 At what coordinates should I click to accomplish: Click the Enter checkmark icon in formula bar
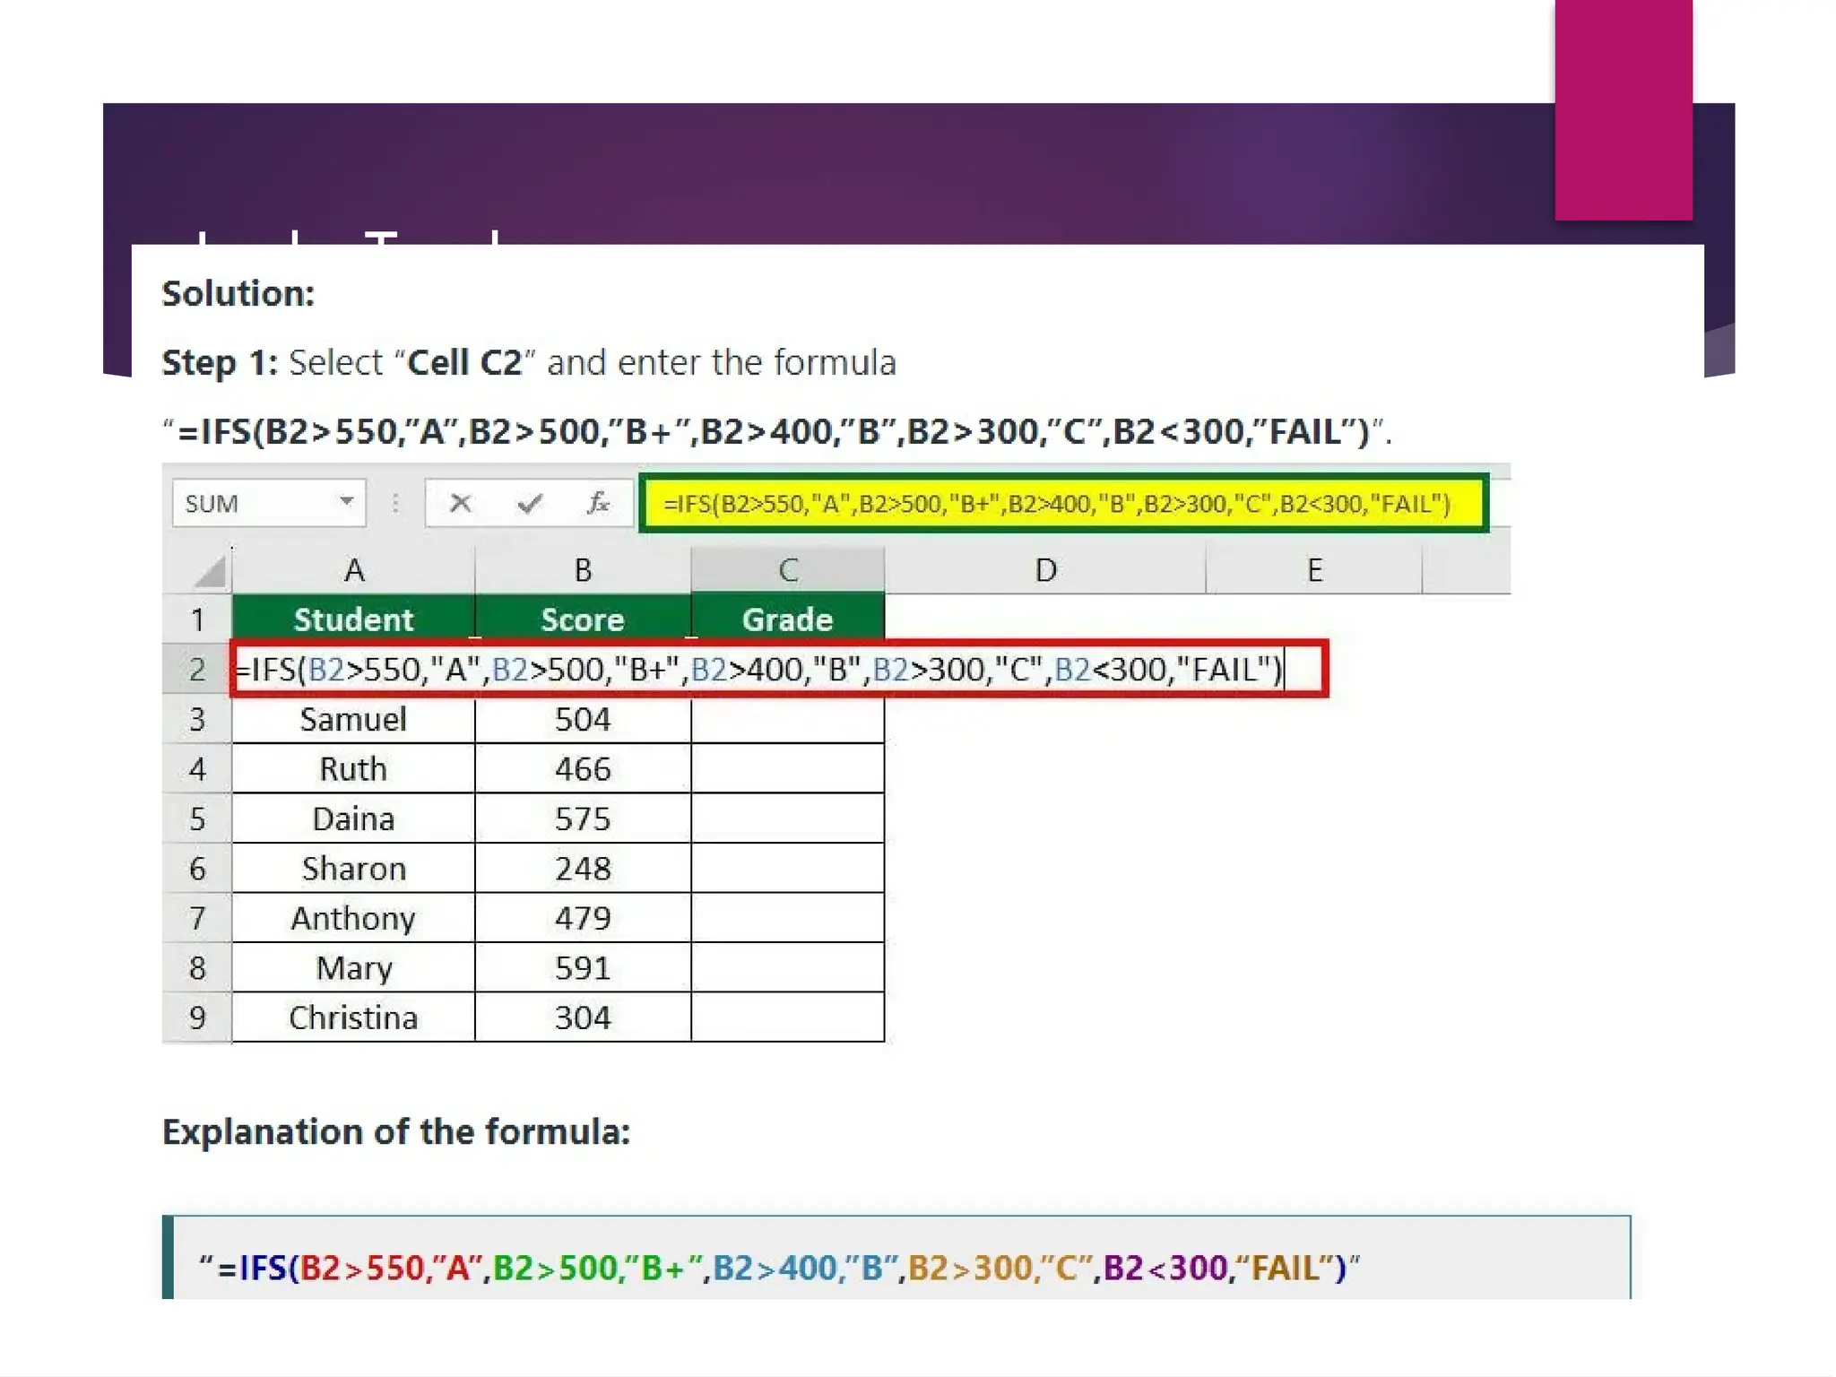[x=530, y=503]
